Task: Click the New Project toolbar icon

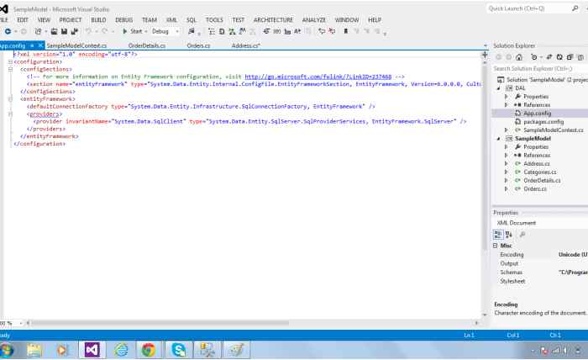Action: pyautogui.click(x=38, y=31)
